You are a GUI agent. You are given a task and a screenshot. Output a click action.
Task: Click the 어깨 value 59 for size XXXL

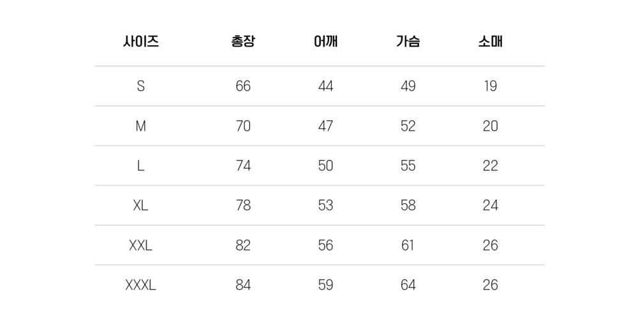pos(325,285)
